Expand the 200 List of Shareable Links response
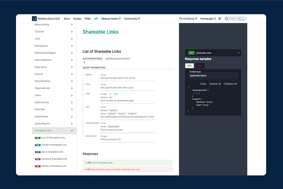Viewport: 283px width, 189px height. pos(128,163)
